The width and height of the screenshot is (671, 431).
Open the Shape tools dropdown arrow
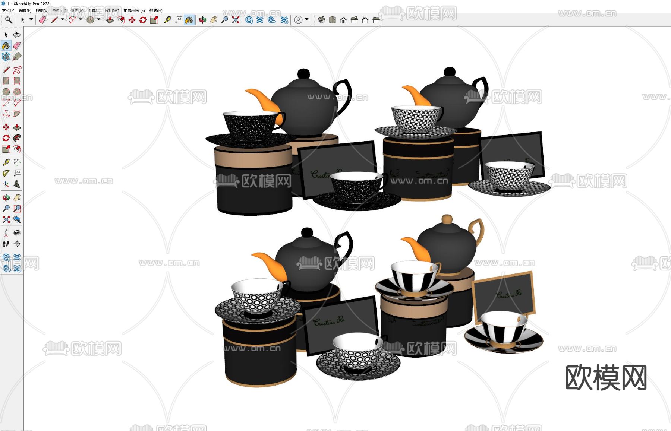98,19
